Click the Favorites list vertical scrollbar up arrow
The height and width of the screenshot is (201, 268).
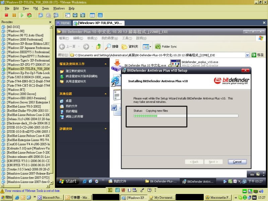point(51,27)
